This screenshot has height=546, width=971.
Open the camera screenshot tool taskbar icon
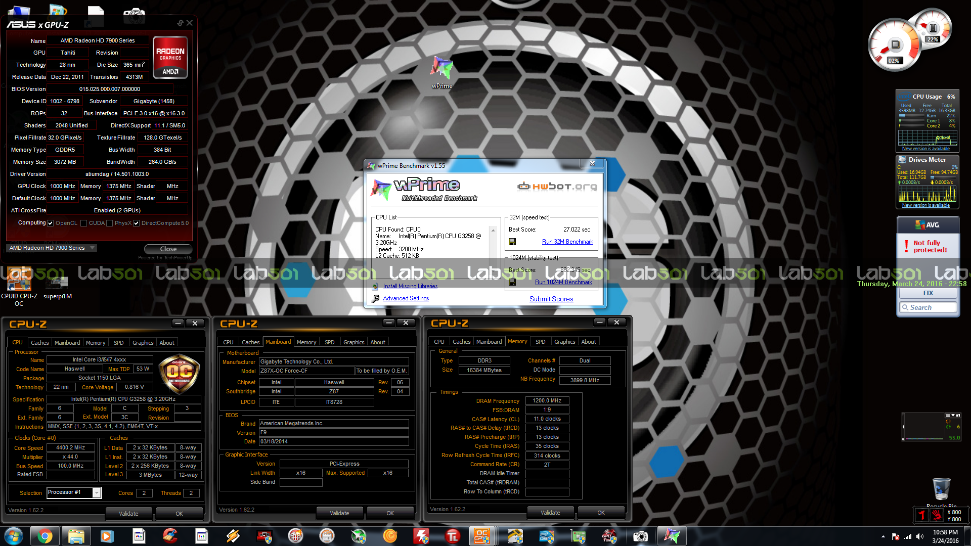(x=640, y=536)
